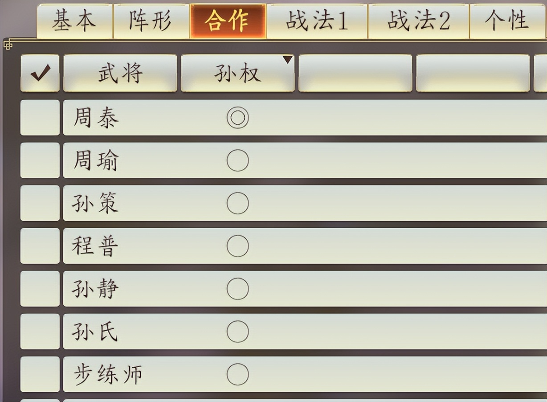Click the cooperation circle for 周瑜
This screenshot has height=402, width=547.
pyautogui.click(x=237, y=160)
